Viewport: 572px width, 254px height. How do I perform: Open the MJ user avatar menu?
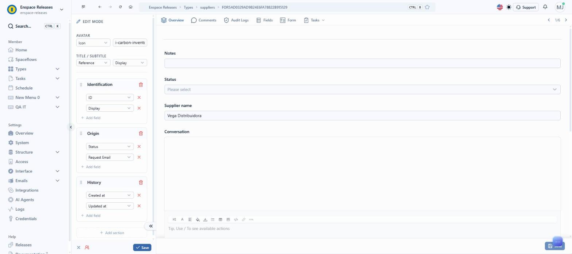[x=560, y=7]
